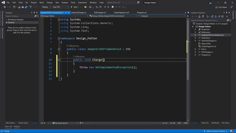Click the Search Solution Explorer input field
Image resolution: width=236 pixels, height=133 pixels.
(x=208, y=20)
